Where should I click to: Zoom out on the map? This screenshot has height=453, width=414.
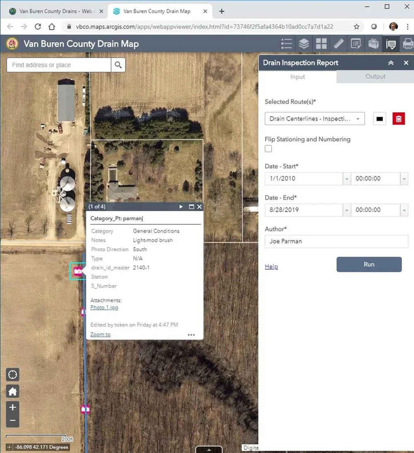tap(13, 420)
